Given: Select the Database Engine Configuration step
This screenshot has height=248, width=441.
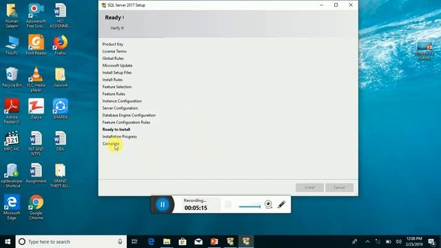Looking at the screenshot, I should click(x=129, y=115).
